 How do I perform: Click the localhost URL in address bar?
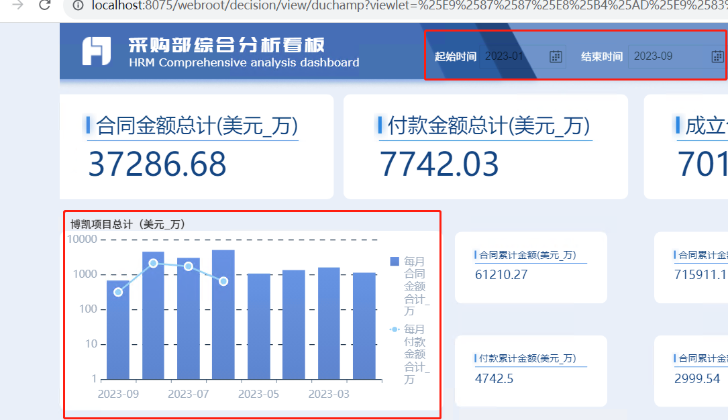[x=409, y=5]
